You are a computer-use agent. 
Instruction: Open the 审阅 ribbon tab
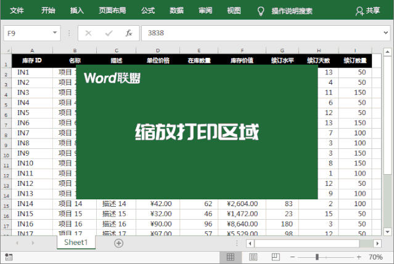(x=205, y=10)
